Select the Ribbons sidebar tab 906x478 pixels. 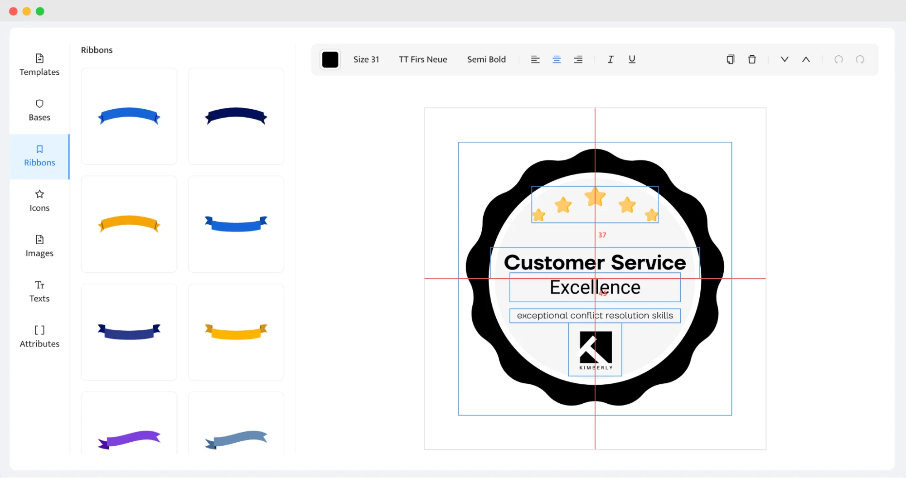39,156
